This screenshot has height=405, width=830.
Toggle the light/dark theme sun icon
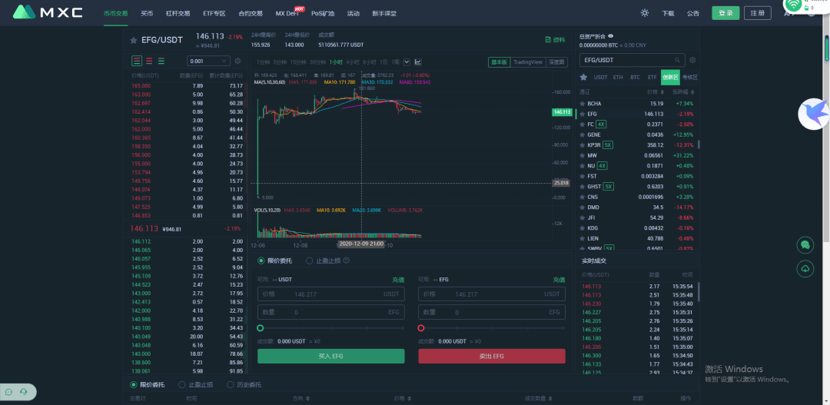click(x=645, y=13)
